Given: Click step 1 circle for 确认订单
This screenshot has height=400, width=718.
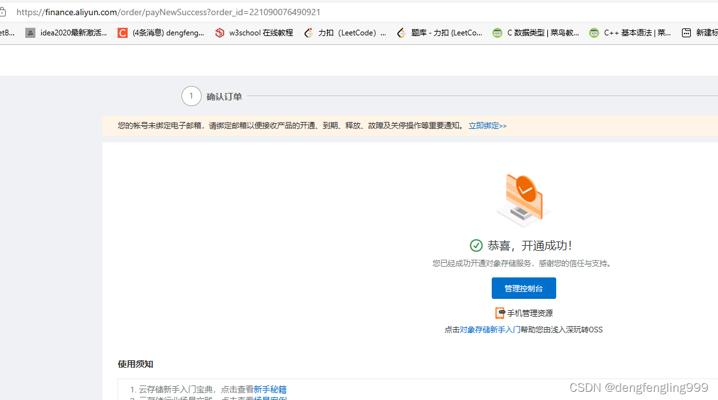Looking at the screenshot, I should [x=192, y=96].
